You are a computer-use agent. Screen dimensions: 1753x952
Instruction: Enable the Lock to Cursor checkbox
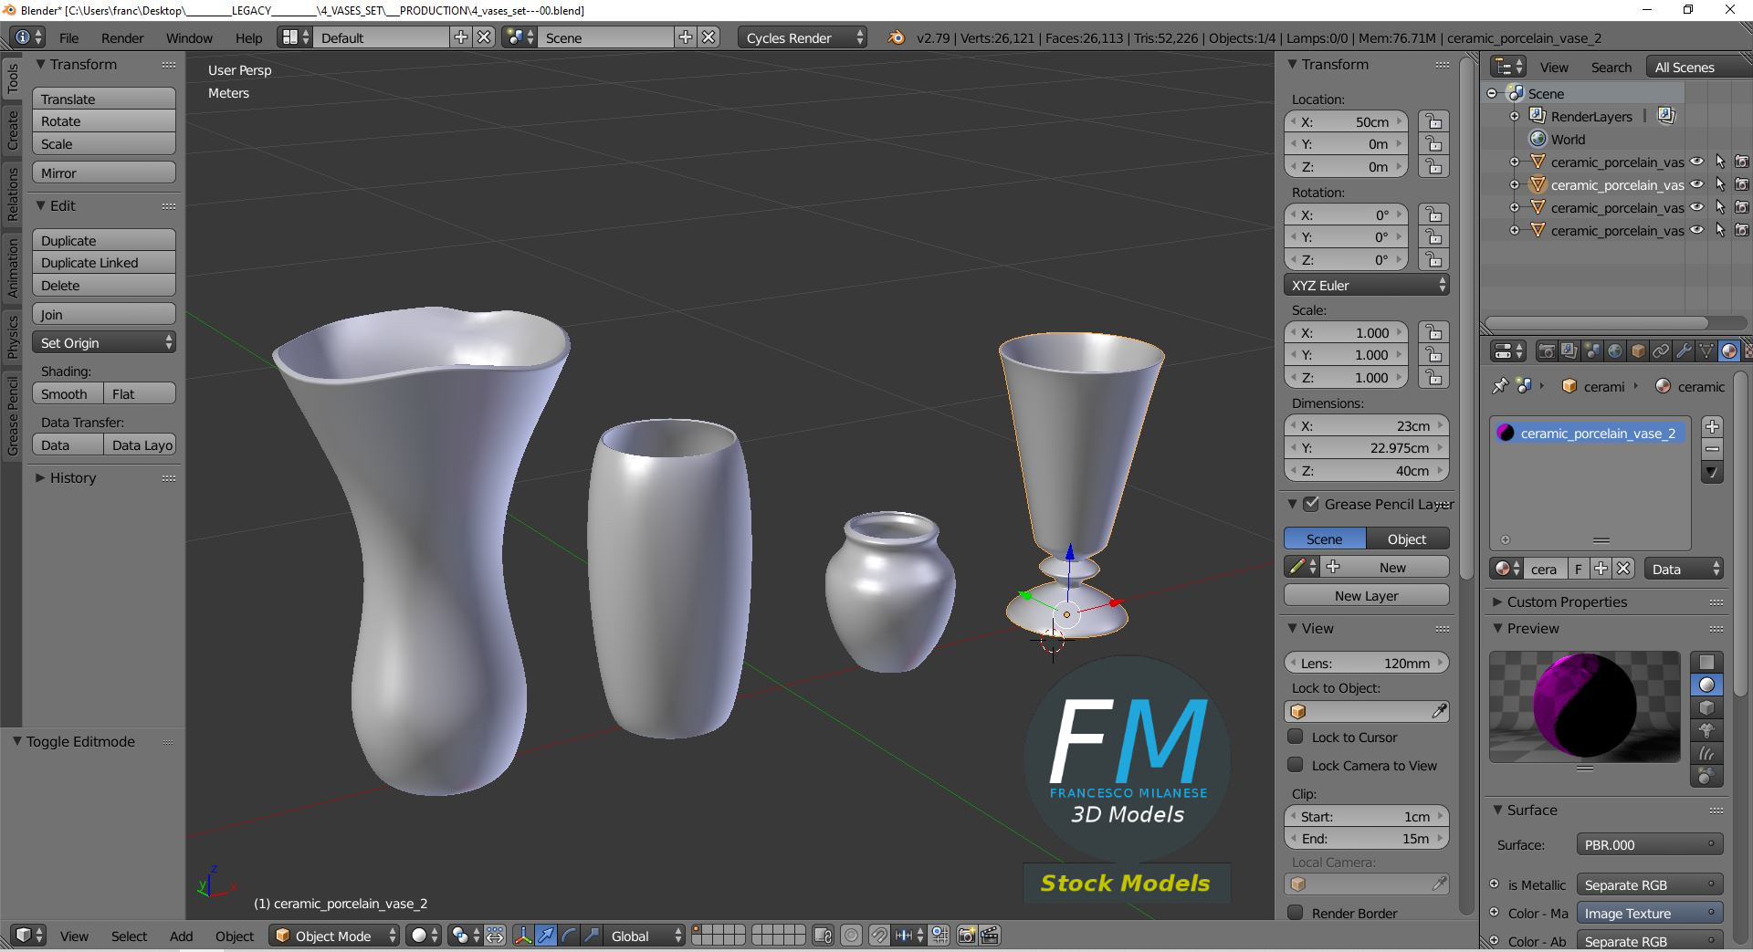click(1296, 738)
